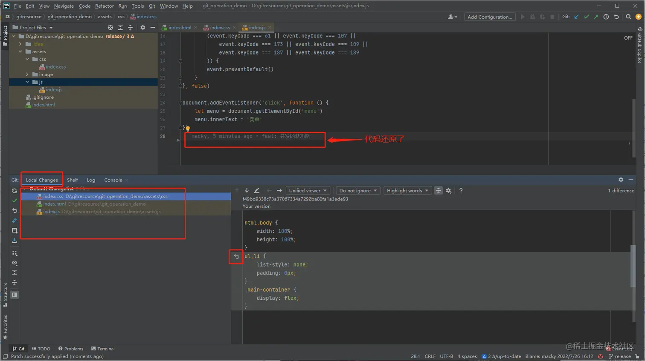Screen dimensions: 645x361
Task: Toggle the OFF indicator in the editor corner
Action: (628, 38)
